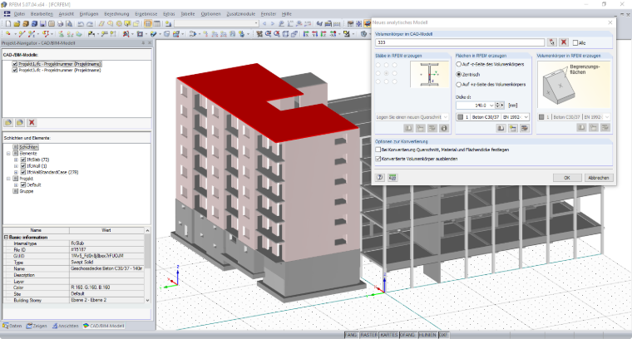This screenshot has width=632, height=339.
Task: Click the cross-section library icon under Stäbe section
Action: pos(408,128)
